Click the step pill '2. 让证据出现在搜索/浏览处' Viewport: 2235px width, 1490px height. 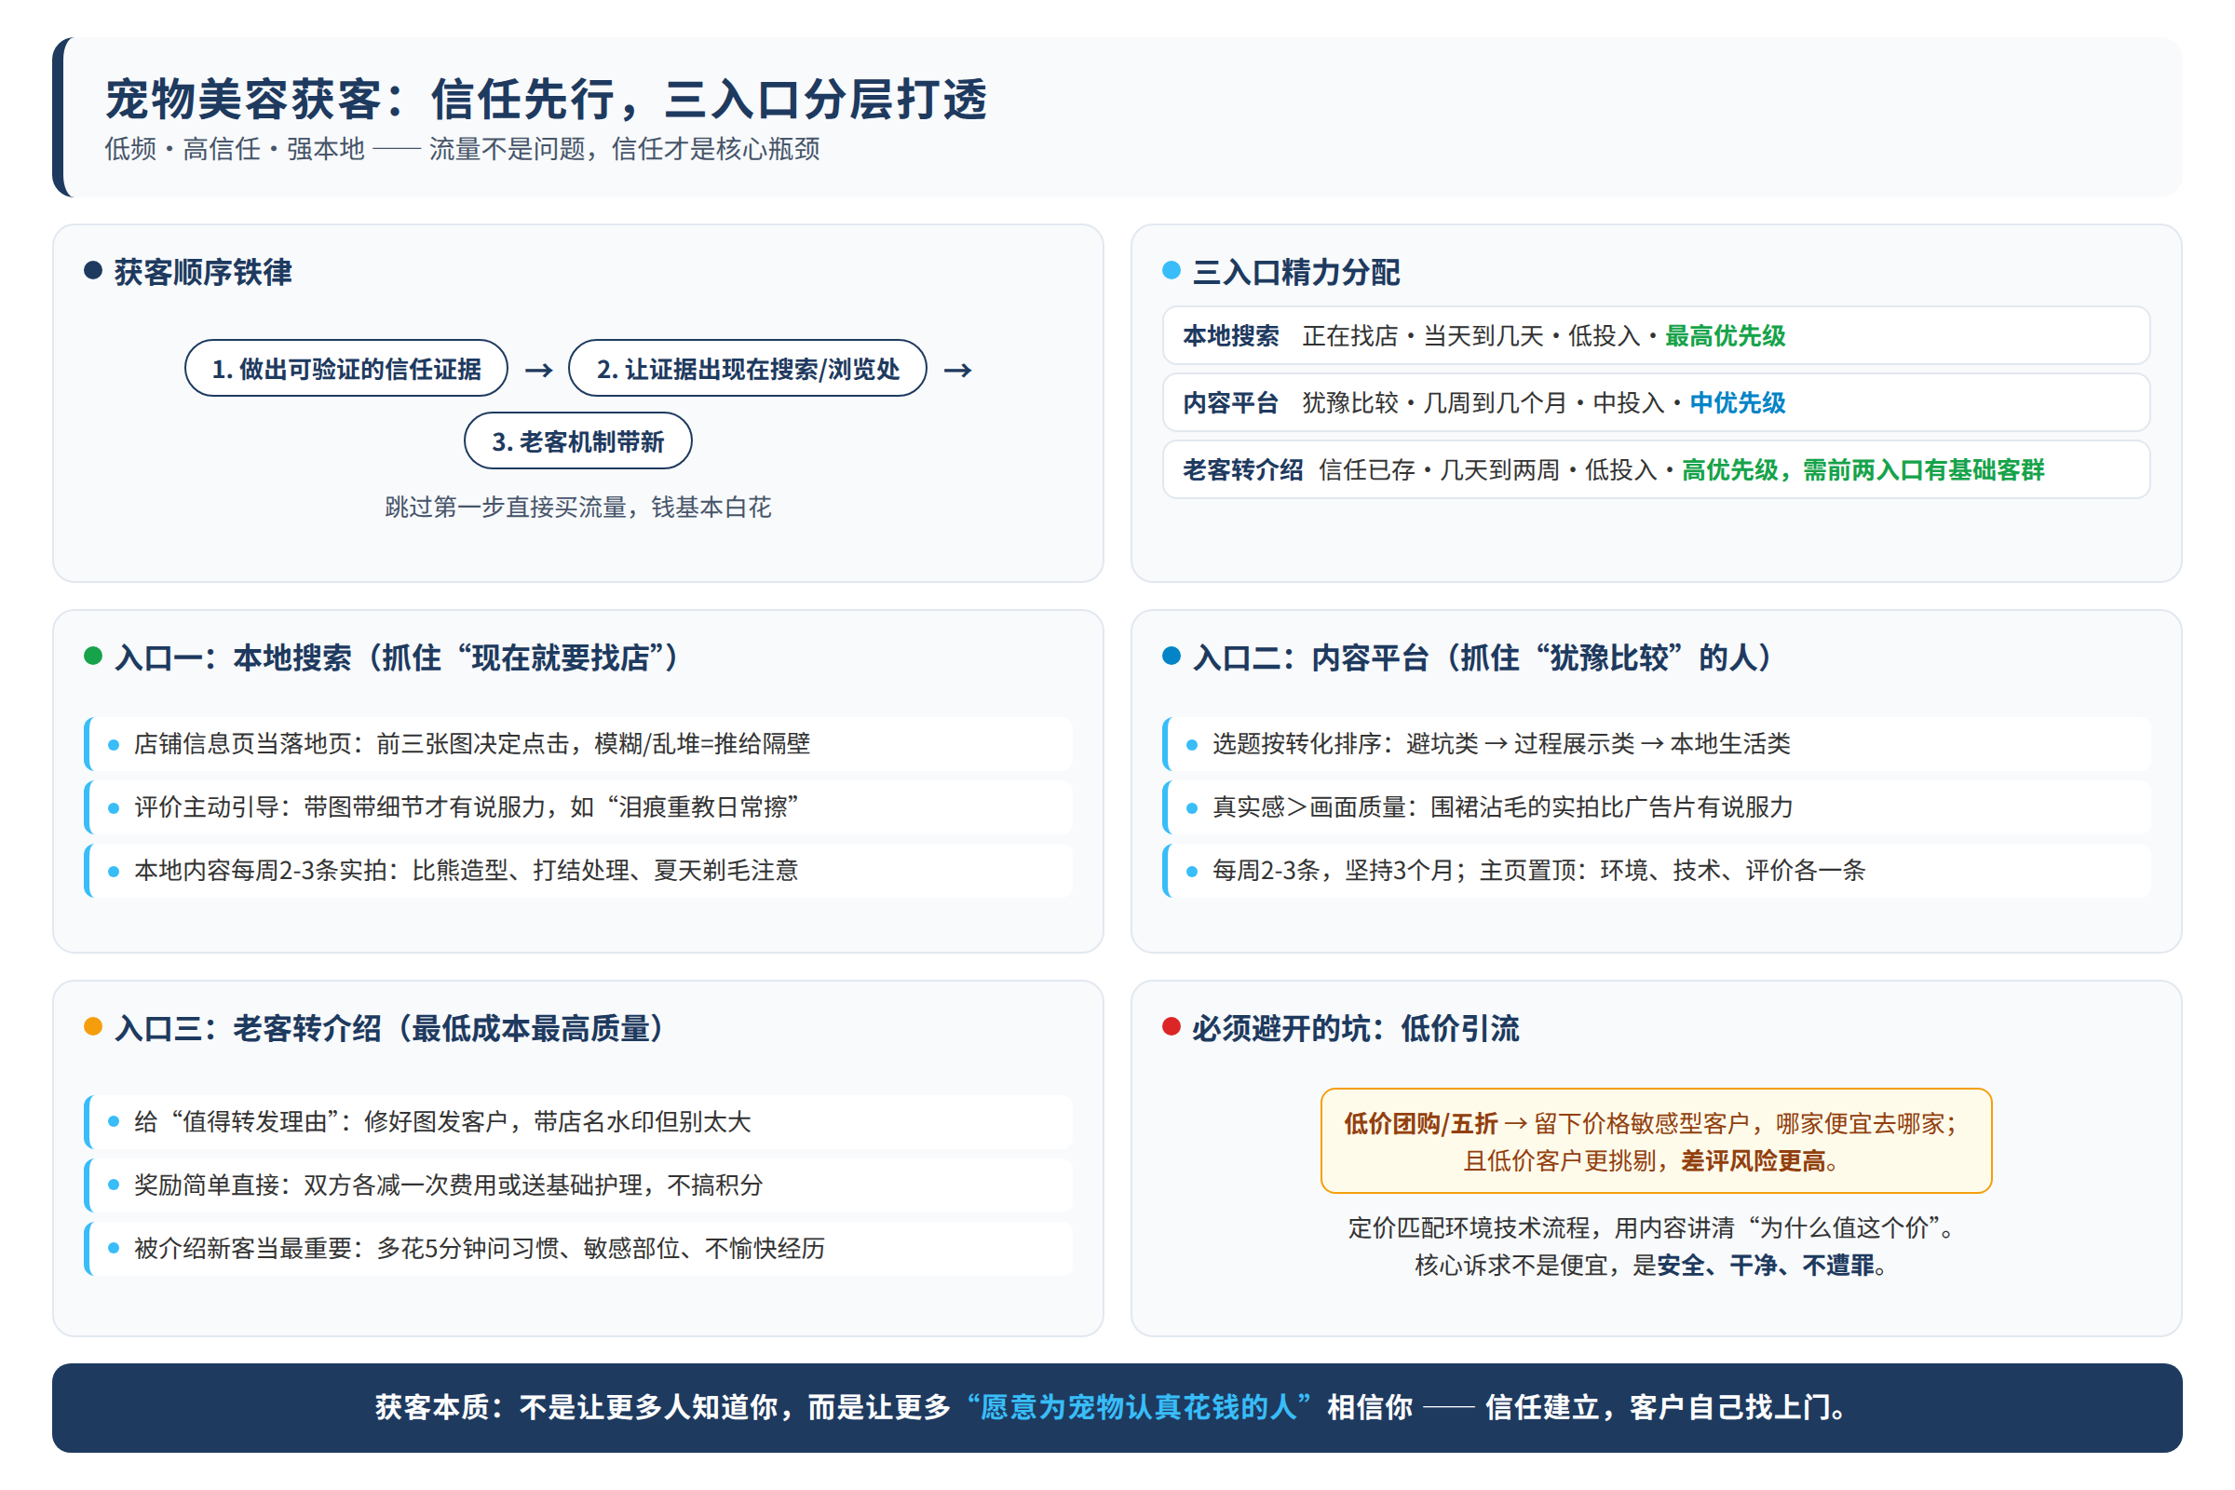click(x=747, y=369)
